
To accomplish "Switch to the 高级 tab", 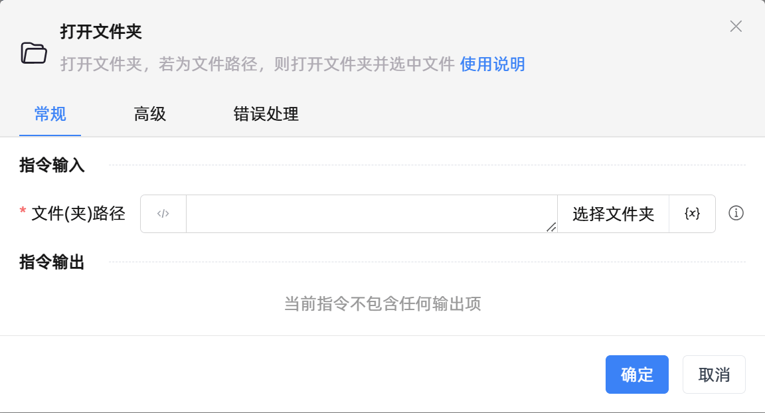I will 149,114.
